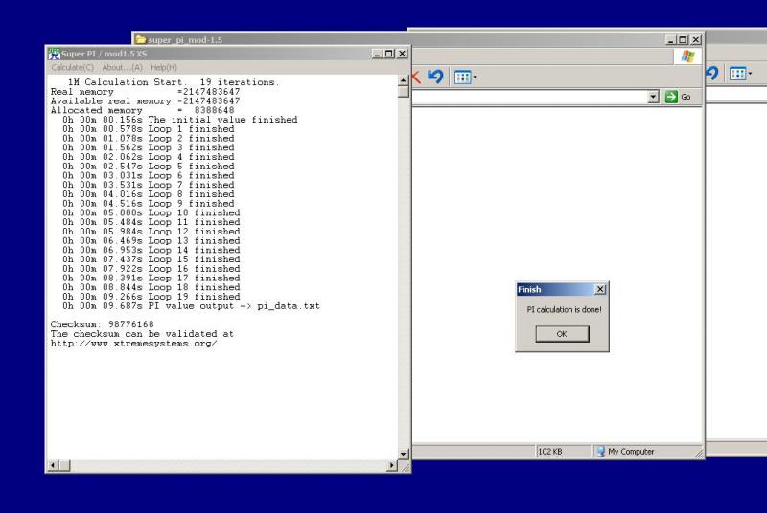Click Super PI horizontal scrollbar right arrow

tap(391, 466)
